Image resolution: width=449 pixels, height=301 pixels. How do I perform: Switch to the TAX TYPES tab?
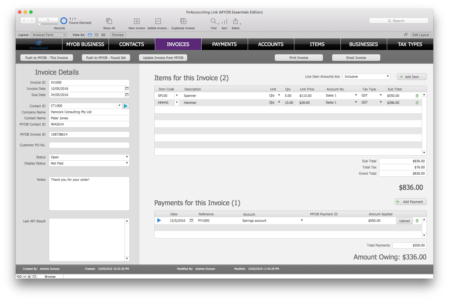[410, 44]
